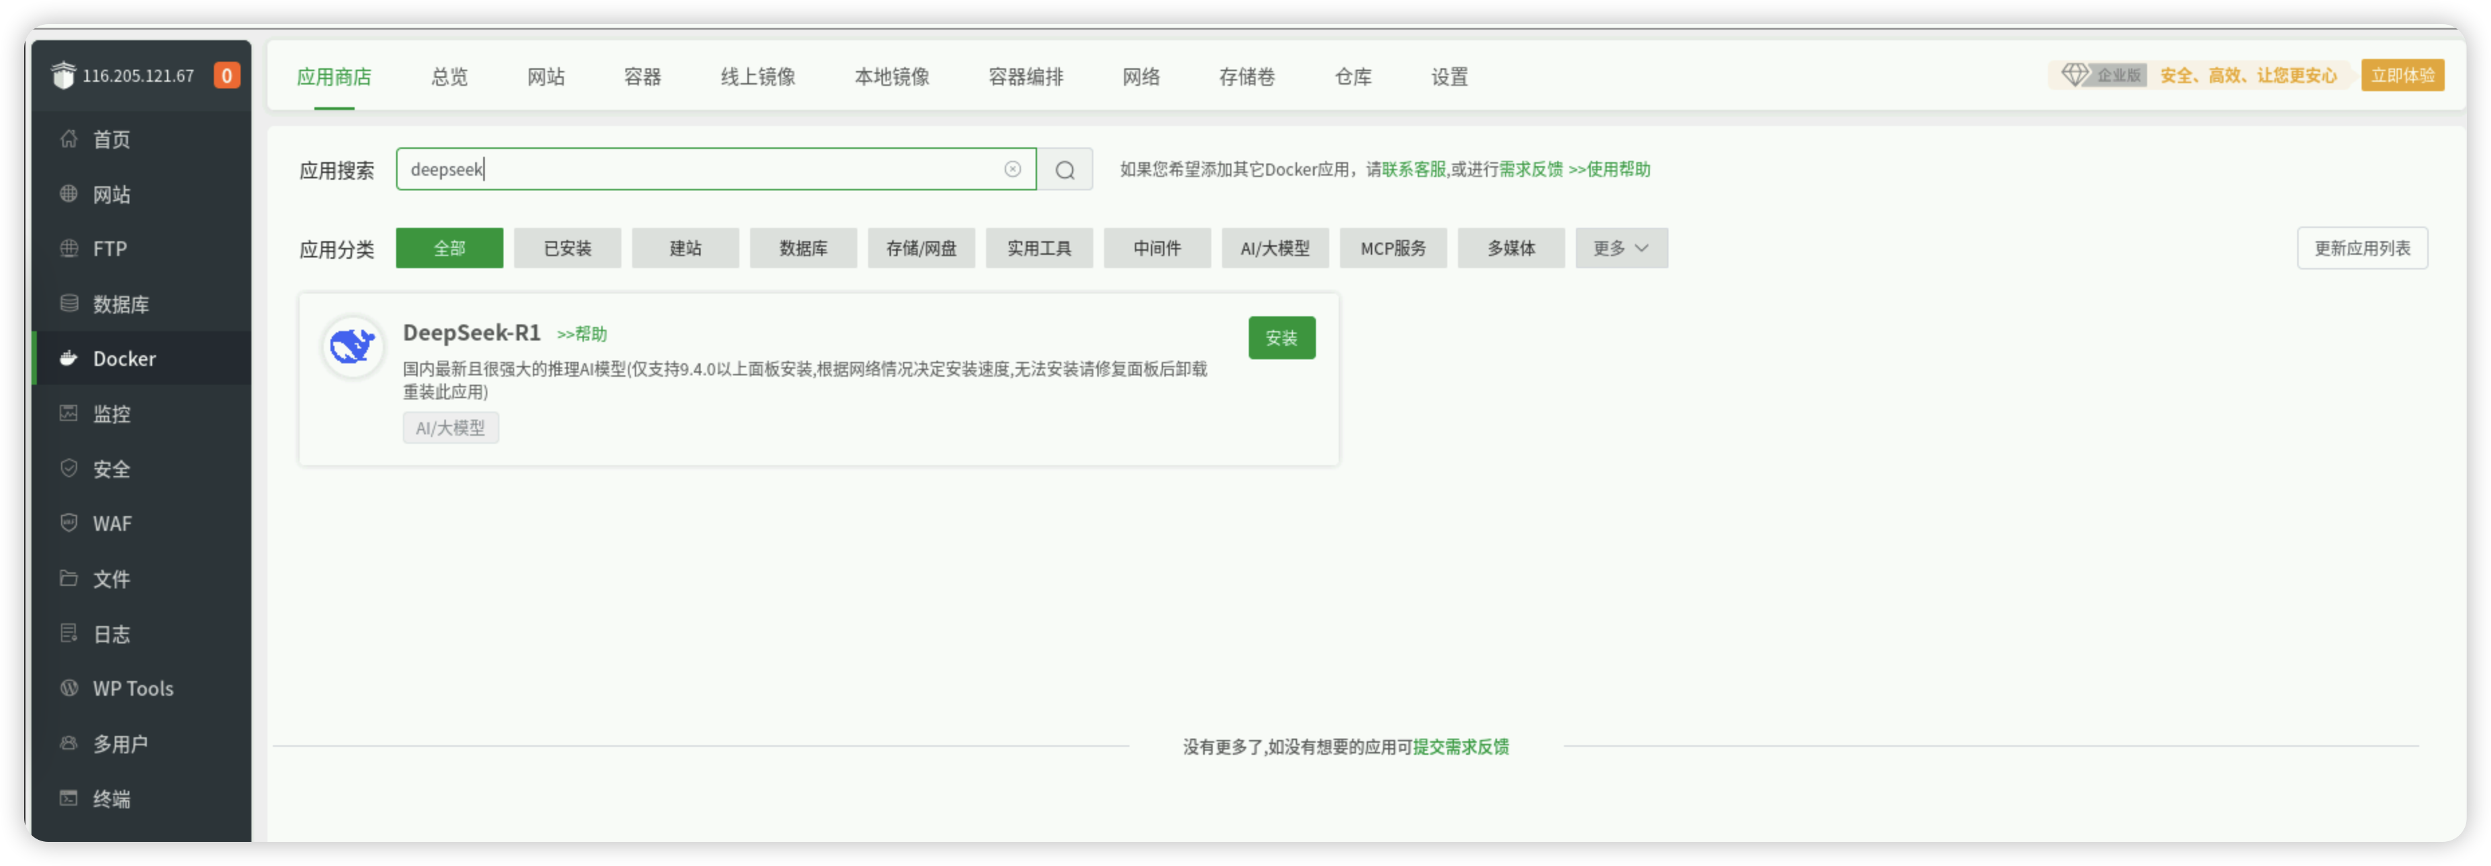Click the terminal icon beside 终端
2491x866 pixels.
click(x=68, y=798)
